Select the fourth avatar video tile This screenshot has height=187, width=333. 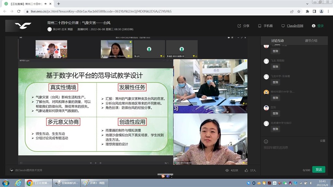tap(181, 49)
